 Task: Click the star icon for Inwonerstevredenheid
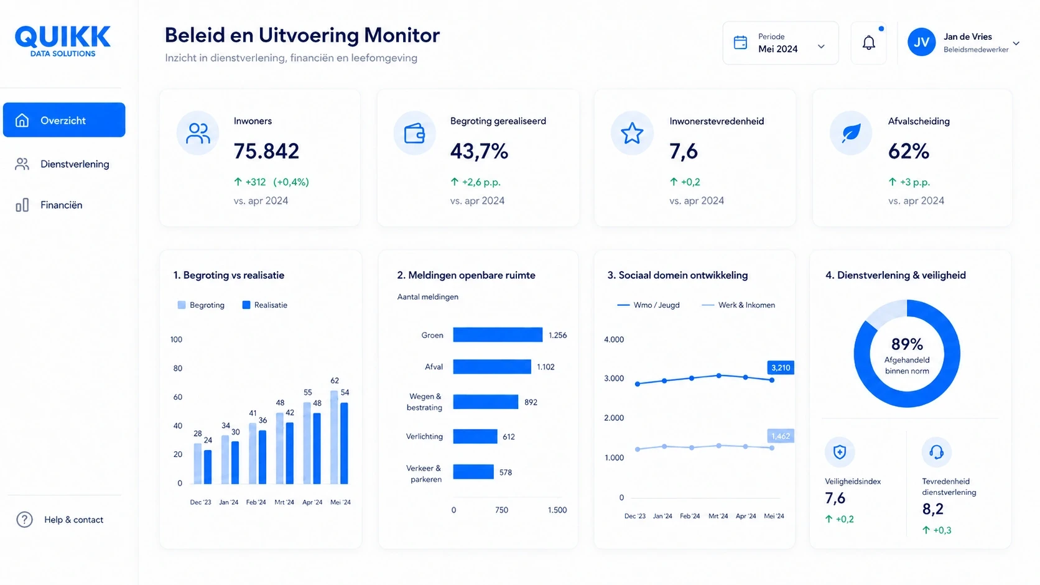pos(632,133)
